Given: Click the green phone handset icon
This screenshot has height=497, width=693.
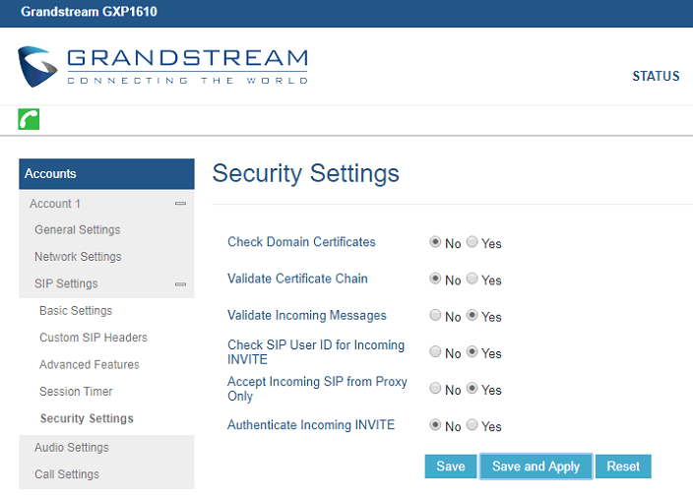Looking at the screenshot, I should 29,119.
